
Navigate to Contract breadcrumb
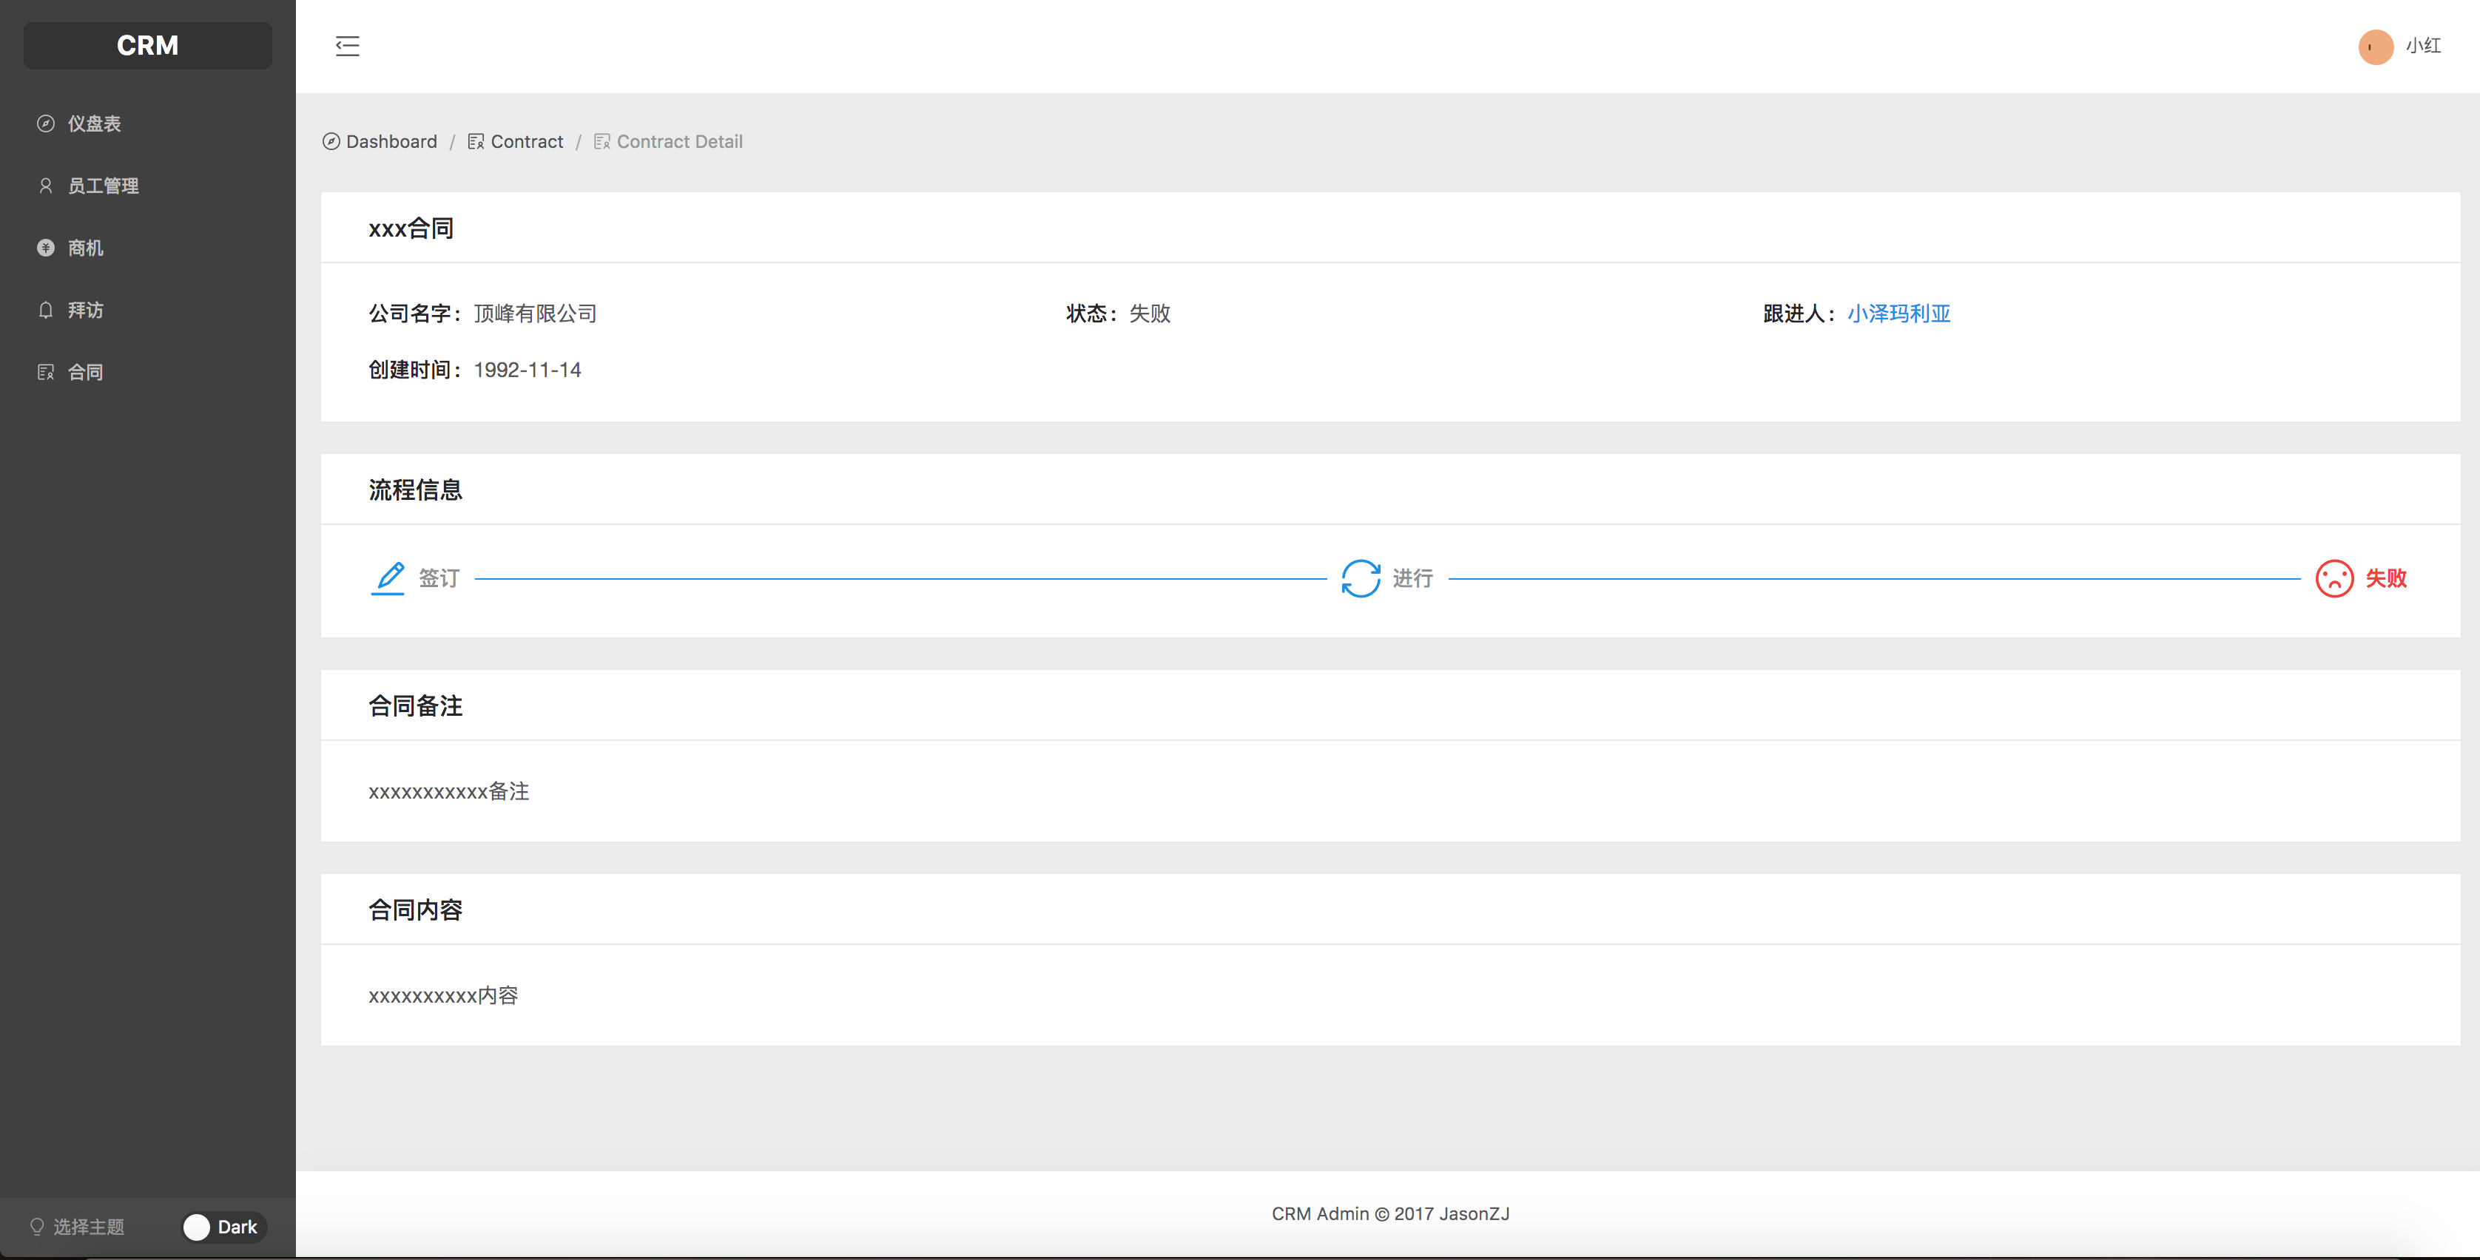click(x=527, y=141)
